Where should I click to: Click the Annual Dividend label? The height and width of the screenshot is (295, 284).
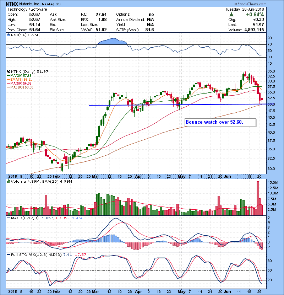tap(130, 20)
